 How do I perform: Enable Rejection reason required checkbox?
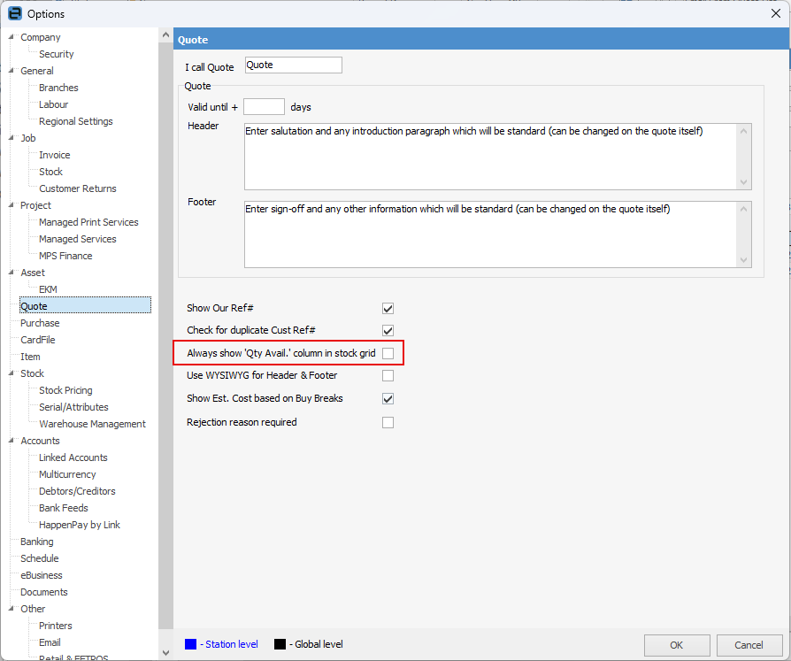(x=388, y=423)
